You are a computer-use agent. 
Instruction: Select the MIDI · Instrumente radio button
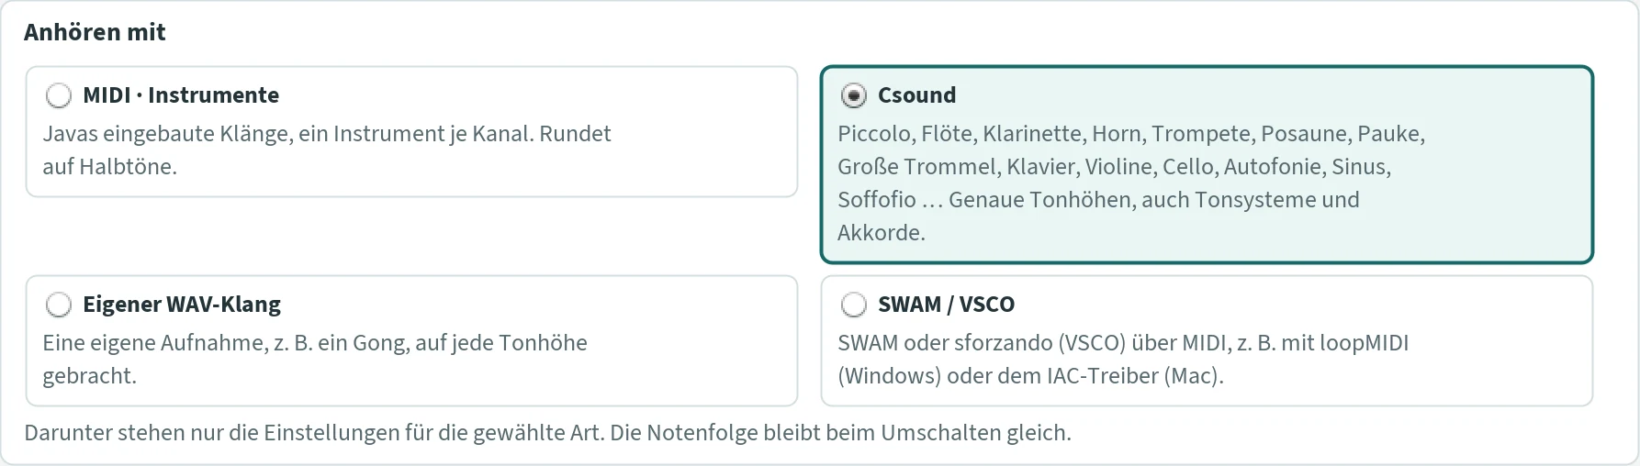pos(59,95)
